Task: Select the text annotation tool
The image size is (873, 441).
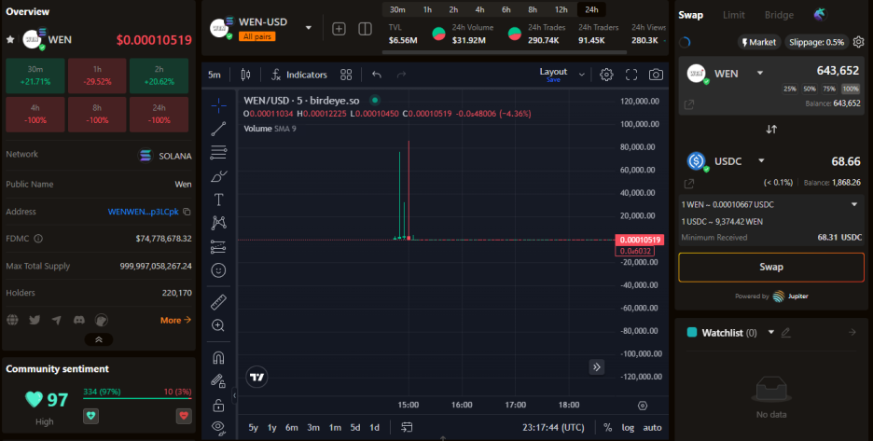Action: [219, 200]
